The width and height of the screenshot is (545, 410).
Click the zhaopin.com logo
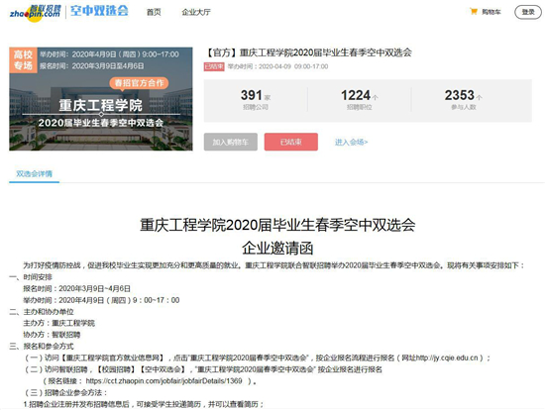(x=35, y=13)
